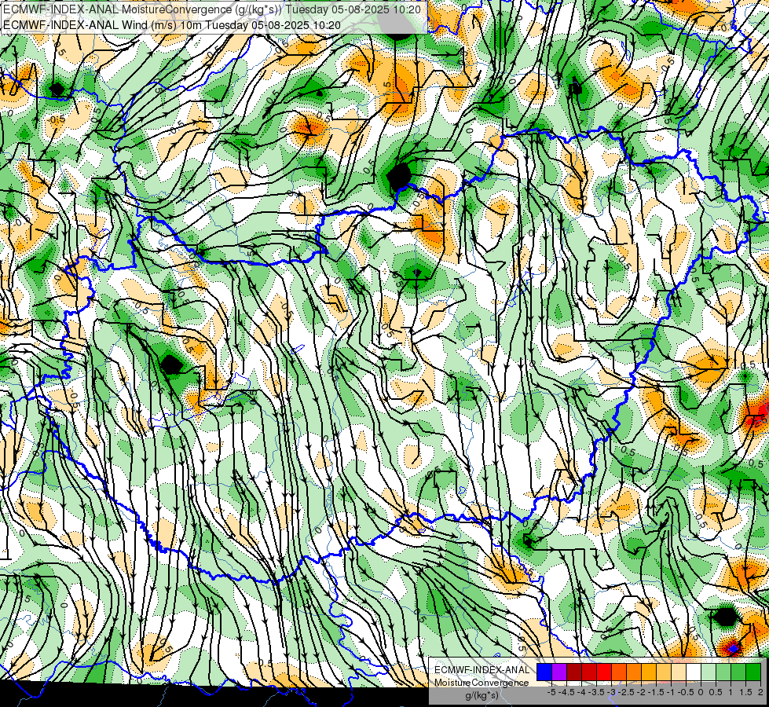Select the bright red legend swatch between -3.5 and -3
The height and width of the screenshot is (707, 769).
pos(604,672)
